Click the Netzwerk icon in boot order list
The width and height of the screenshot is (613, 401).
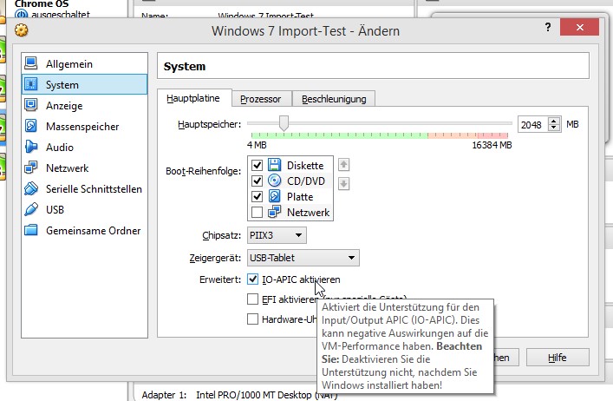(x=275, y=212)
